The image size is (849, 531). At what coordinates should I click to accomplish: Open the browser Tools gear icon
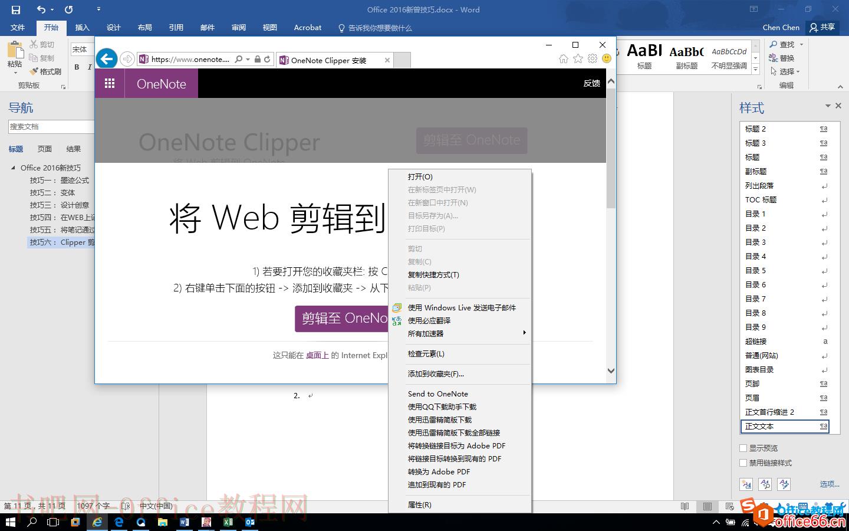pos(593,59)
